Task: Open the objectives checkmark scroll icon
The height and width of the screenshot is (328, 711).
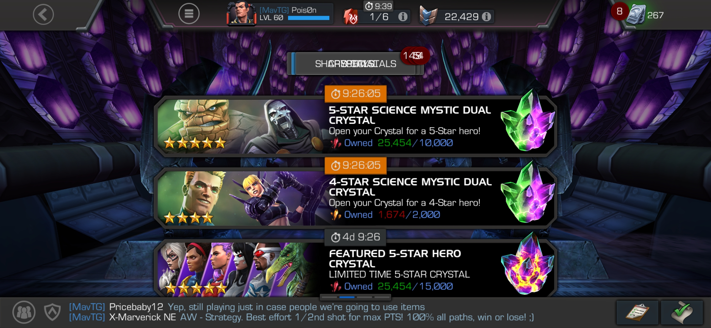Action: tap(682, 313)
